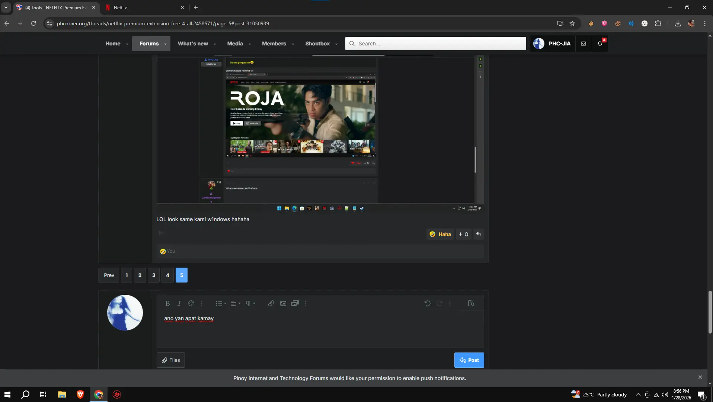713x402 pixels.
Task: Open the notifications bell icon
Action: [600, 44]
